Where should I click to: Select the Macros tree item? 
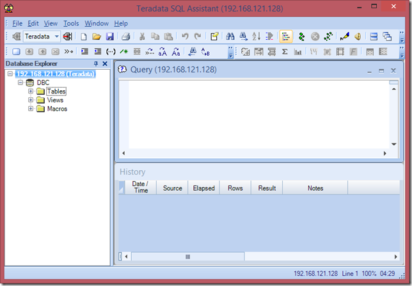coord(57,109)
